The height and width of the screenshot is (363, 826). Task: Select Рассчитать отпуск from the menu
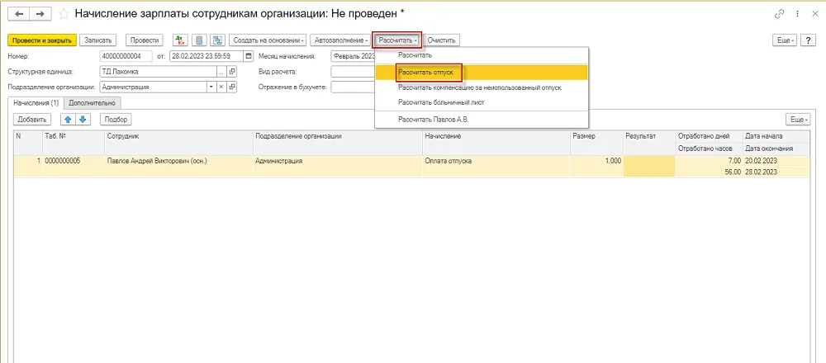pyautogui.click(x=481, y=72)
